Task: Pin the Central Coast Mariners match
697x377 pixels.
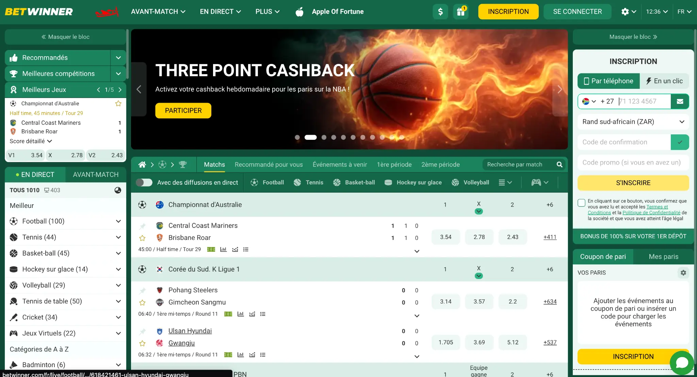Action: pyautogui.click(x=142, y=226)
